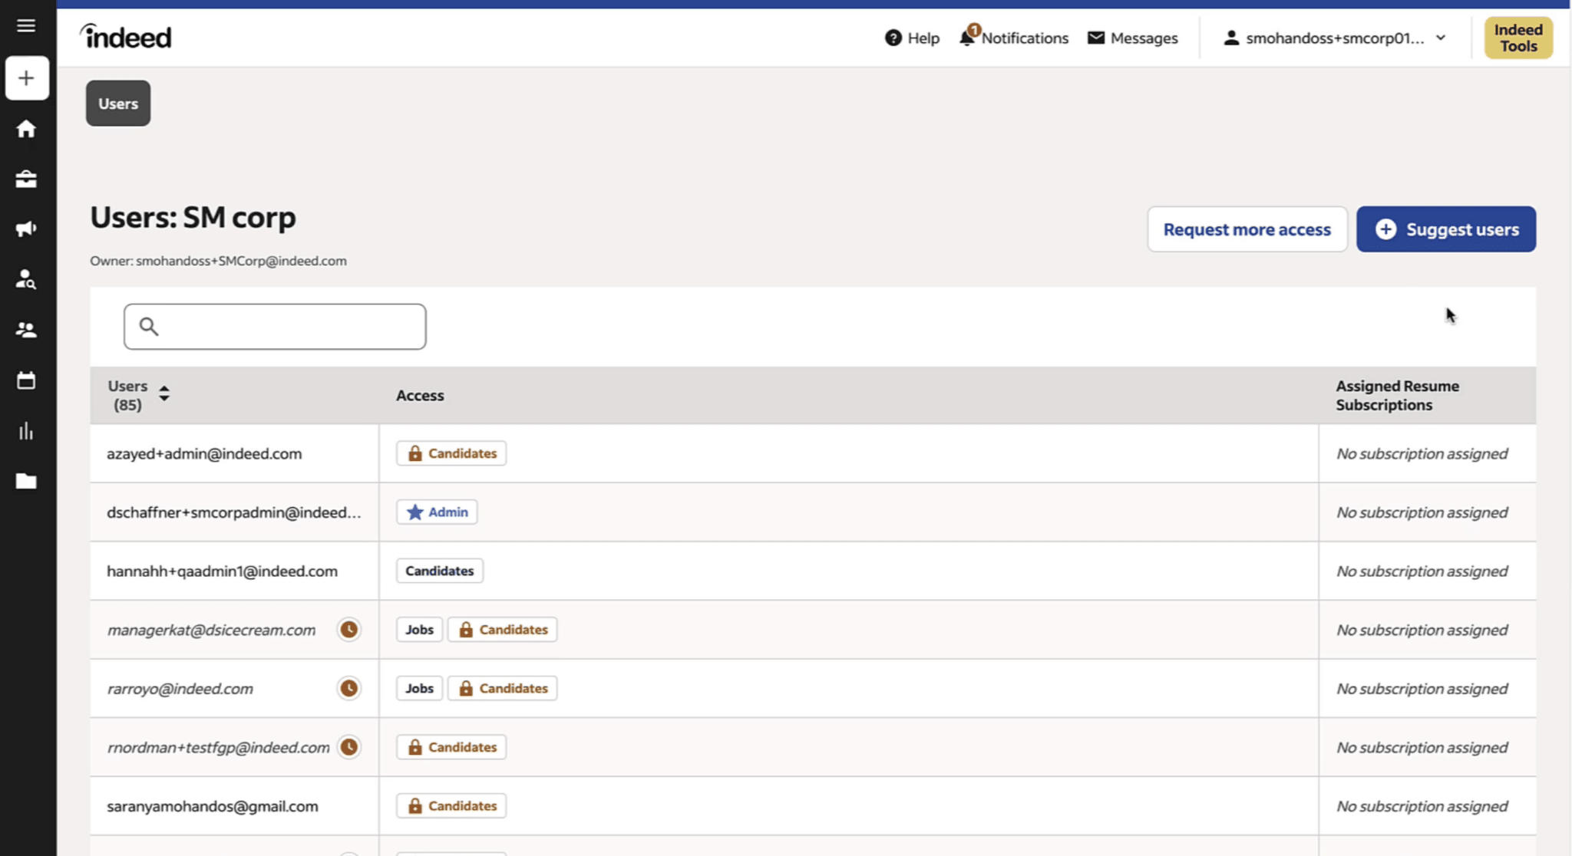Check the Notifications bell

(968, 36)
